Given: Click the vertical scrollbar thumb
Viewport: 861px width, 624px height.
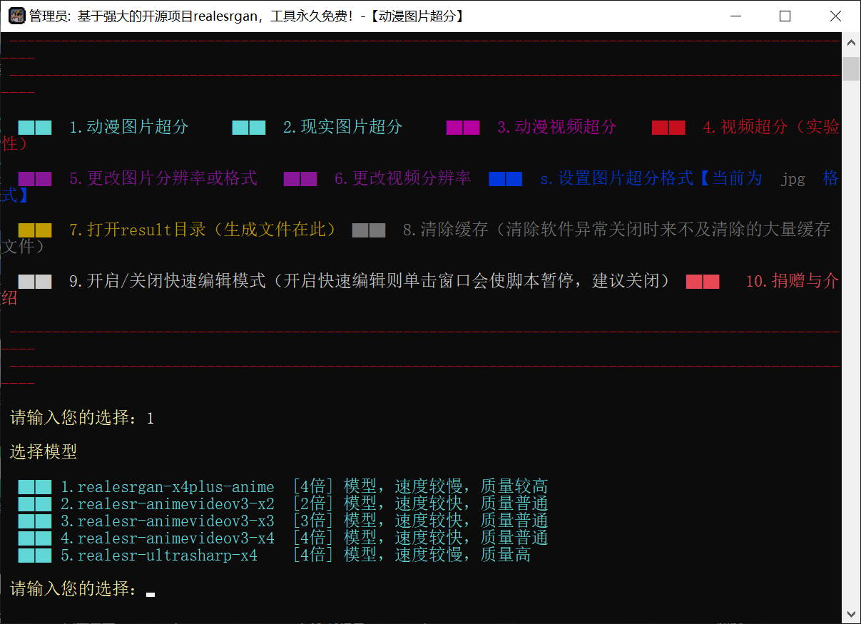Looking at the screenshot, I should (851, 69).
